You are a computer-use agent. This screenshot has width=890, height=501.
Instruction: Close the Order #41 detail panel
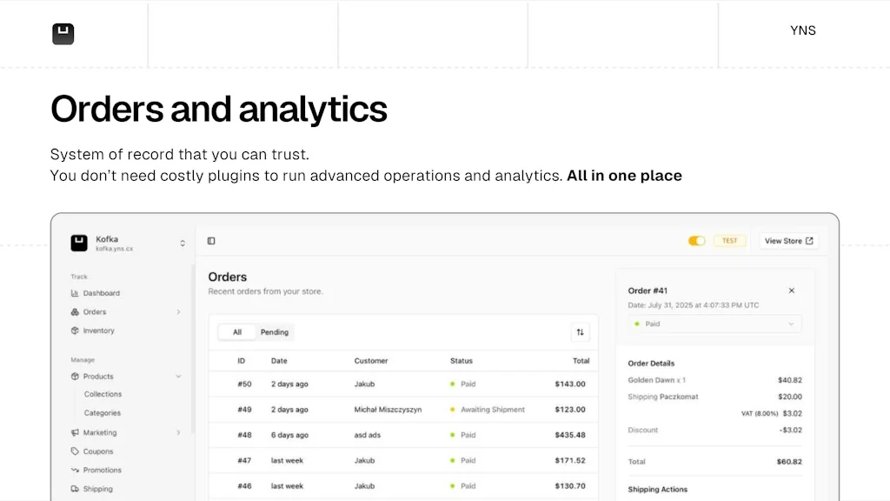(791, 291)
